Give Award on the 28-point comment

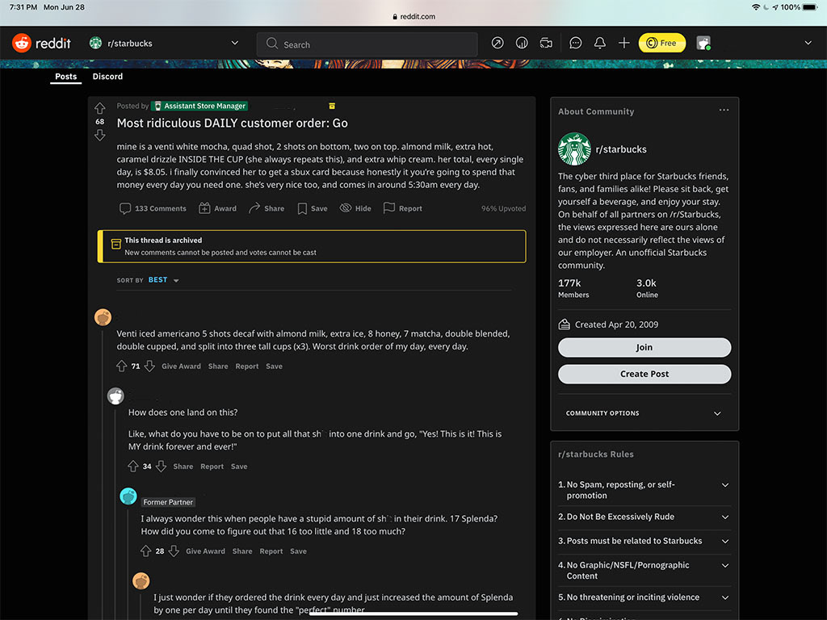205,551
